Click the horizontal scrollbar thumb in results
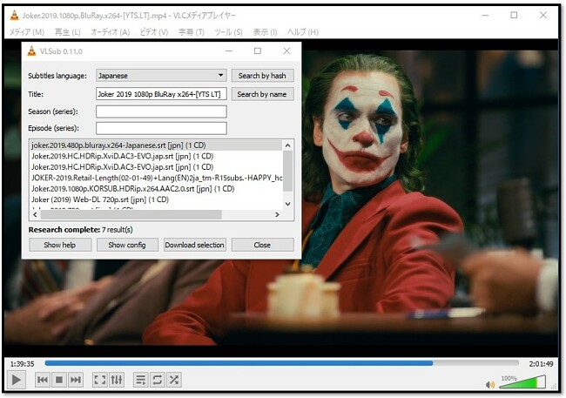The width and height of the screenshot is (566, 398). [x=131, y=214]
